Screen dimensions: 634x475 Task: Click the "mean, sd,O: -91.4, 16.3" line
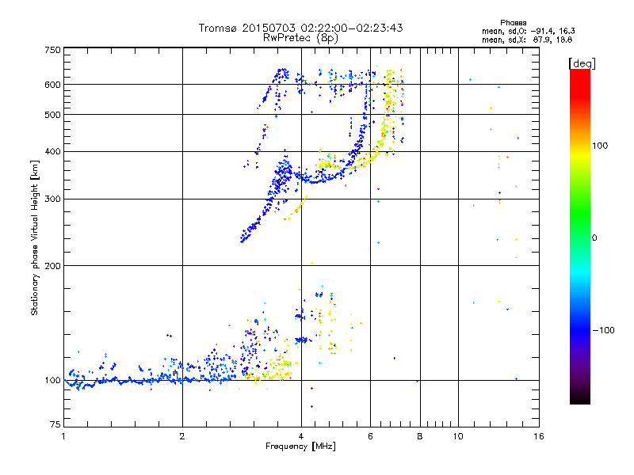tap(528, 32)
